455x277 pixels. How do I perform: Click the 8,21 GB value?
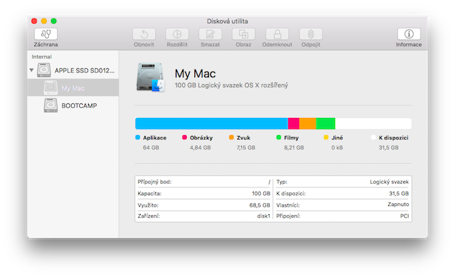[294, 147]
